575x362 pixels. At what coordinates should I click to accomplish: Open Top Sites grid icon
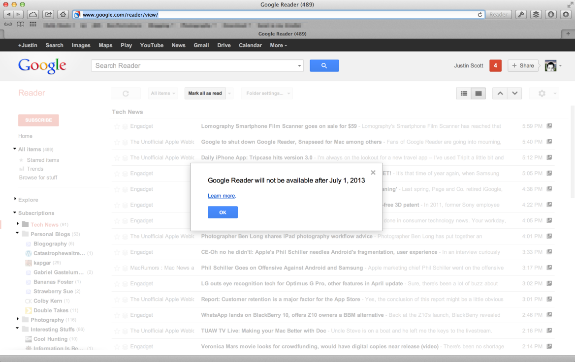[x=33, y=24]
